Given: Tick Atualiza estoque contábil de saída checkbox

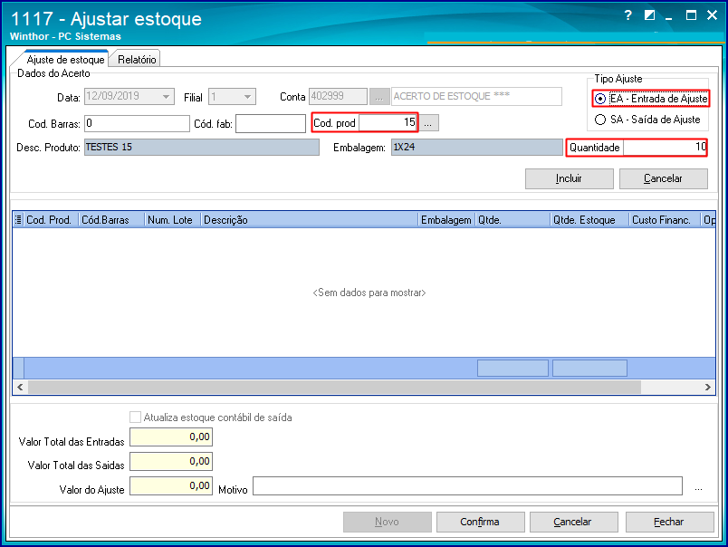Looking at the screenshot, I should (135, 417).
